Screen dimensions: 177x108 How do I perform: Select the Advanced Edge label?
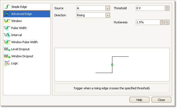click(22, 14)
